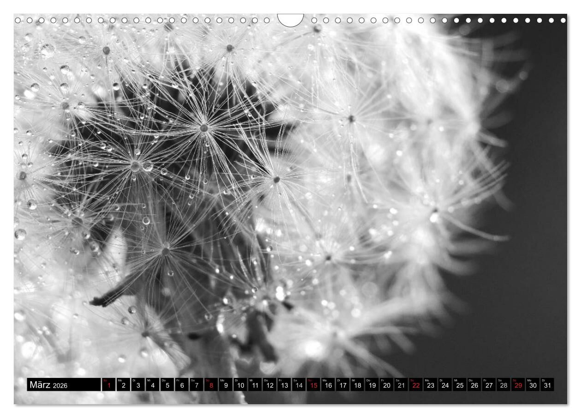Viewport: 581px width, 418px height.
Task: Select Saturday the 14th cell
Action: tap(299, 385)
